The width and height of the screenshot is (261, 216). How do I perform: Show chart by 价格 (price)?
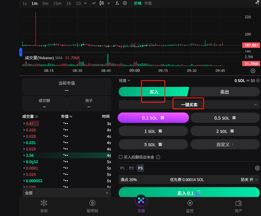point(138,3)
